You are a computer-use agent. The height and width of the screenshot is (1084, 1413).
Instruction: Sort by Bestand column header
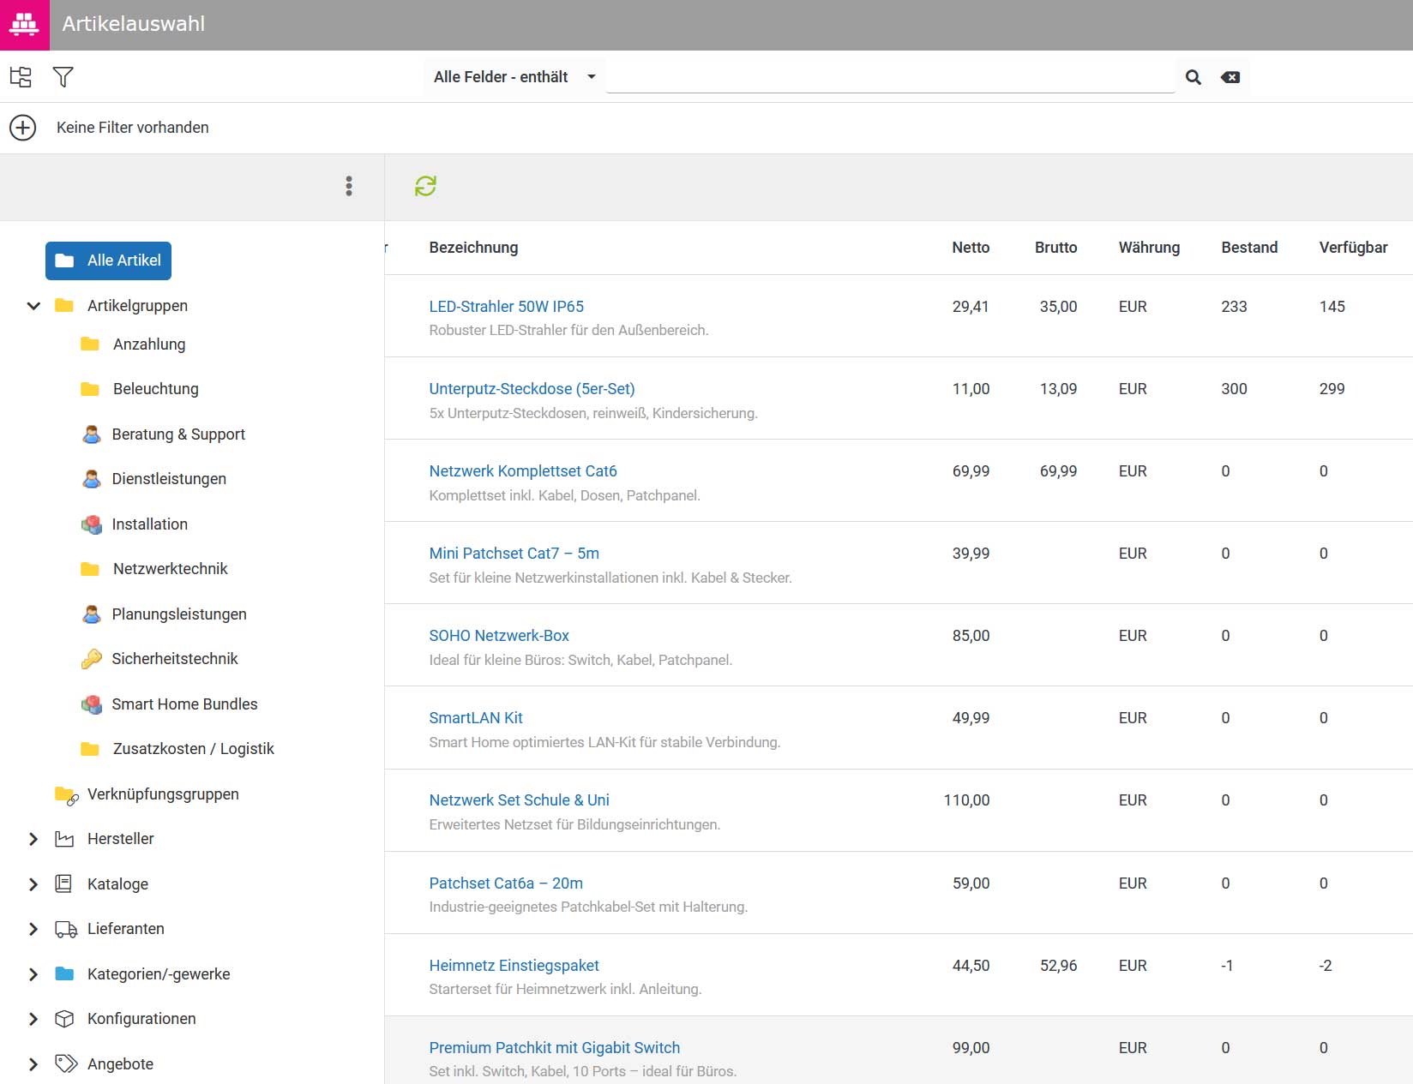tap(1249, 248)
